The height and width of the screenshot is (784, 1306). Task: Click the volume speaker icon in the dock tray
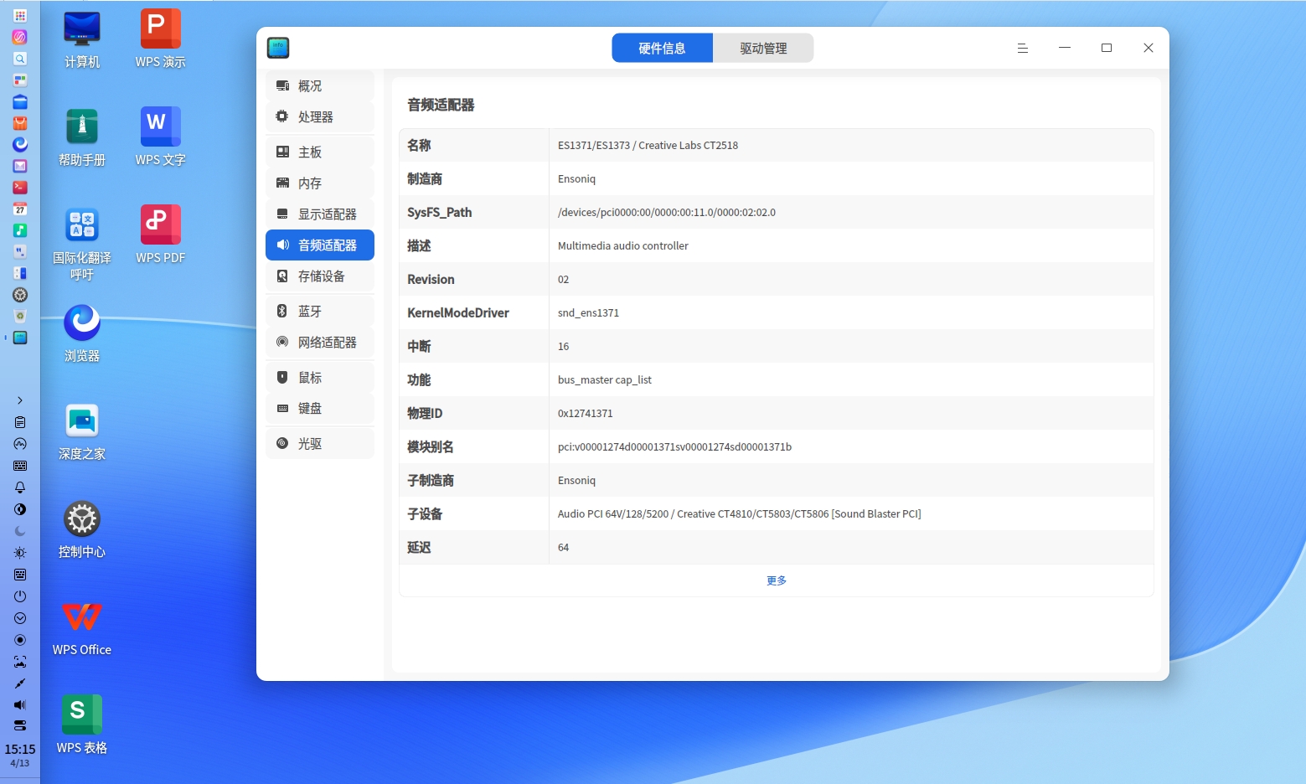coord(20,704)
